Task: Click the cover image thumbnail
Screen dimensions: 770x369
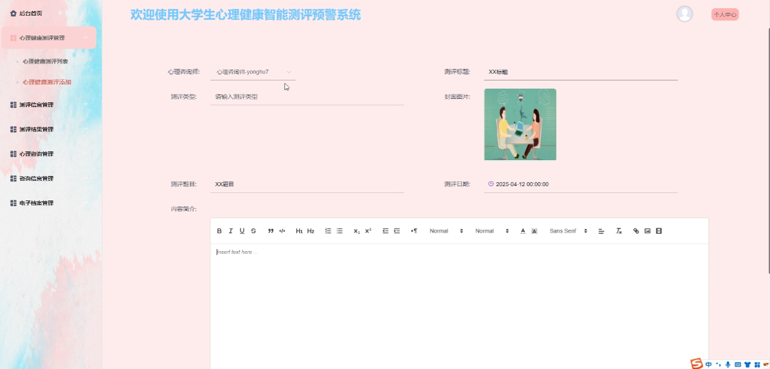Action: click(520, 124)
